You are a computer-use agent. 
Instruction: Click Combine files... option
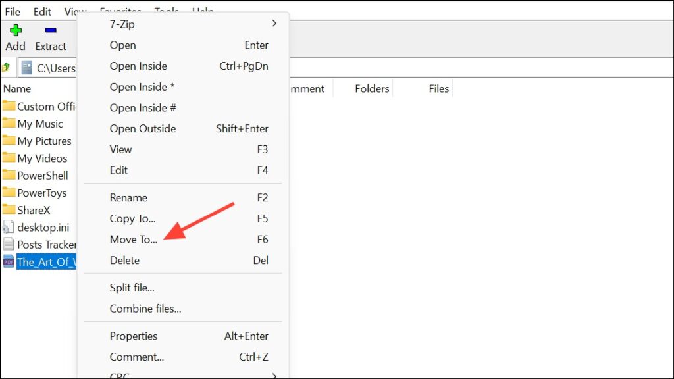tap(145, 309)
